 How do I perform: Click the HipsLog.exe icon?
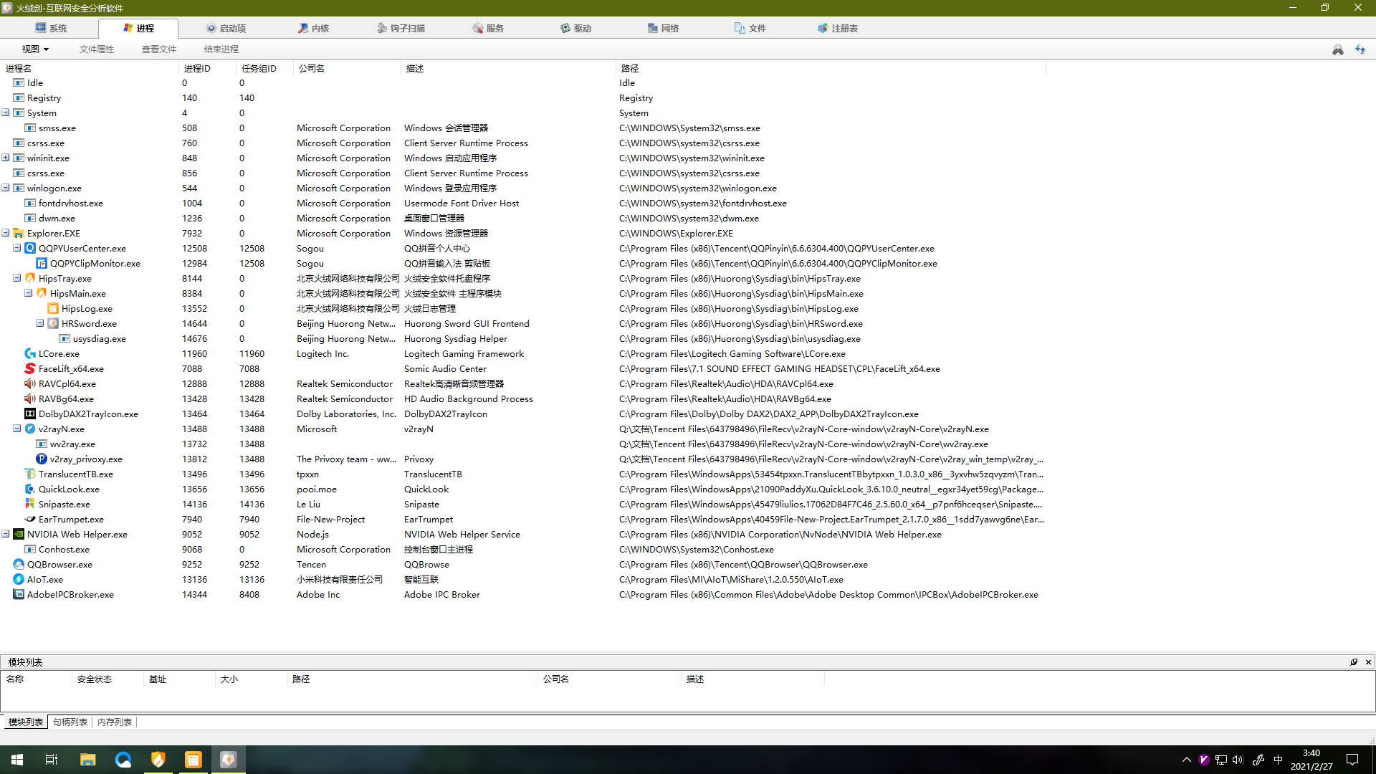[53, 309]
